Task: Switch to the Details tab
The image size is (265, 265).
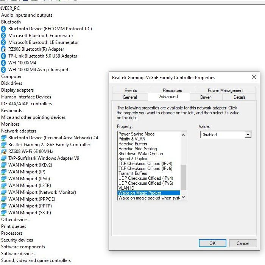Action: (x=239, y=97)
